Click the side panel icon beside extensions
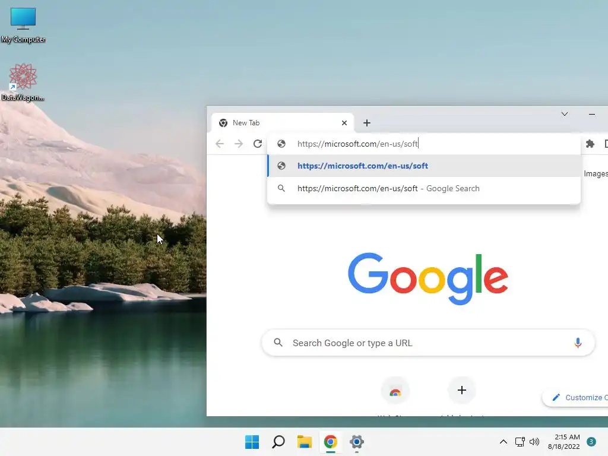608x456 pixels. point(606,144)
